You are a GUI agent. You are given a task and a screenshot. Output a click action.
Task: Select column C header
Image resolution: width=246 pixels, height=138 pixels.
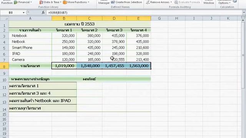pyautogui.click(x=89, y=18)
